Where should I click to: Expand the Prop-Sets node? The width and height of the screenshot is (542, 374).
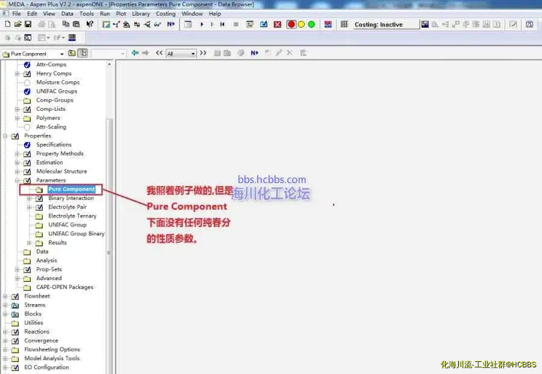(17, 269)
